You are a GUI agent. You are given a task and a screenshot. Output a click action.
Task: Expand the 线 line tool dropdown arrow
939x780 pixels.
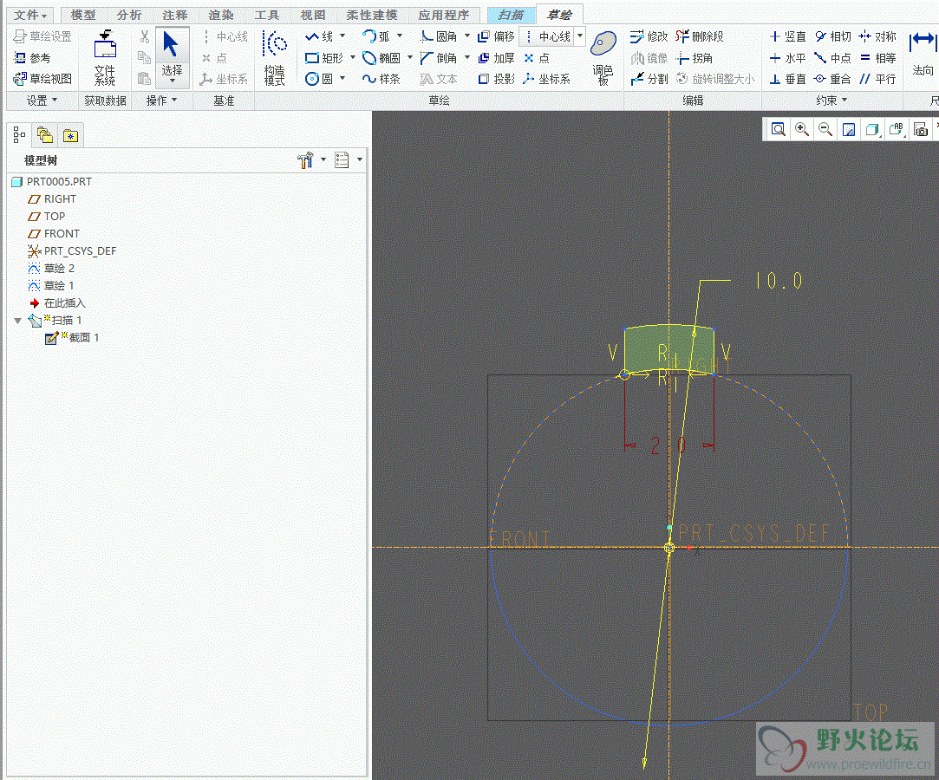coord(342,36)
